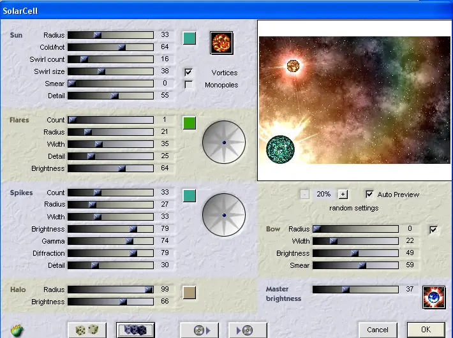Confirm with the OK button
Image resolution: width=453 pixels, height=338 pixels.
(x=426, y=330)
